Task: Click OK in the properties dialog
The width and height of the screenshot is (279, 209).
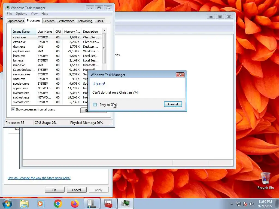Action: click(x=54, y=190)
